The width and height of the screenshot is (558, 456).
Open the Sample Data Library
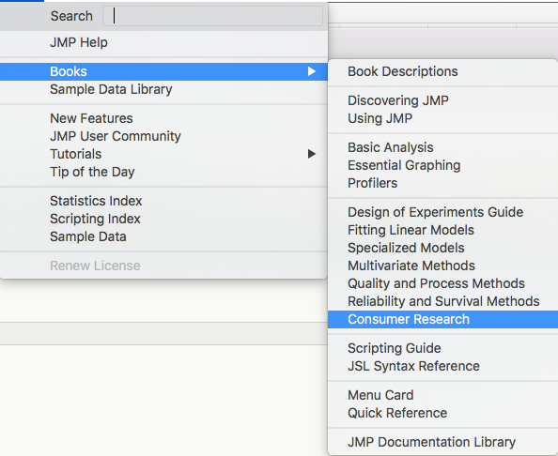click(163, 89)
